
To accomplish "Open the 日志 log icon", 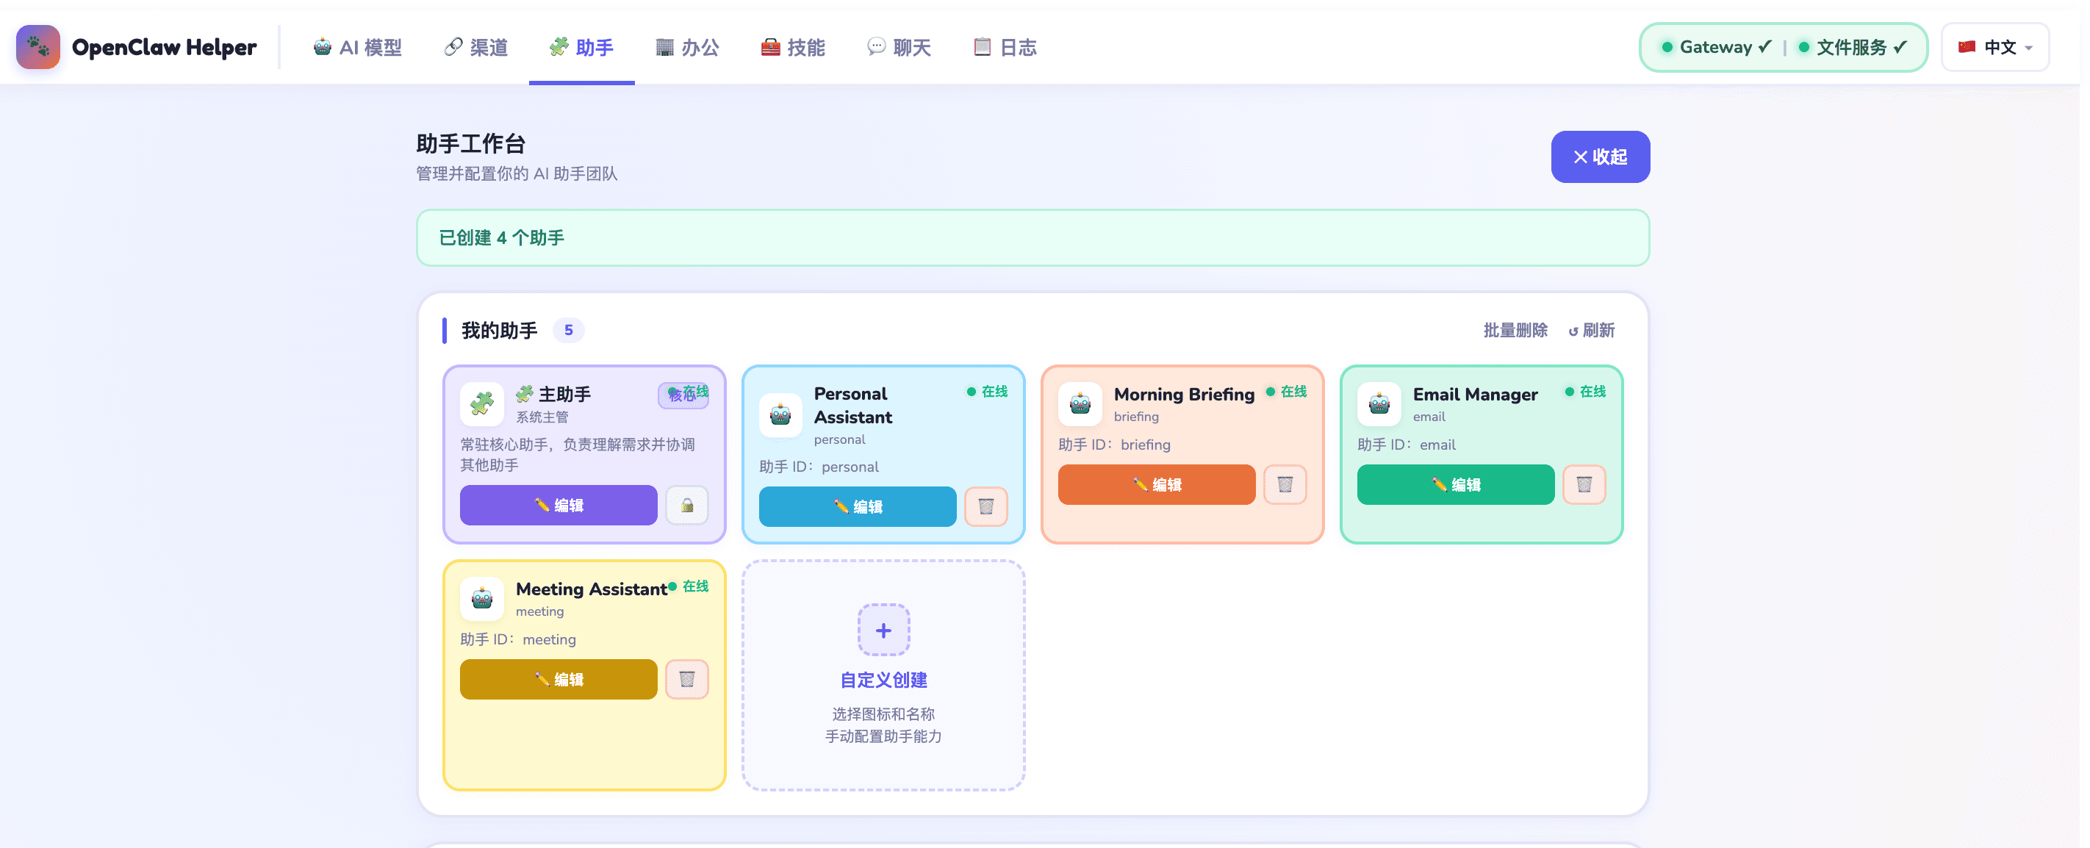I will pos(982,47).
